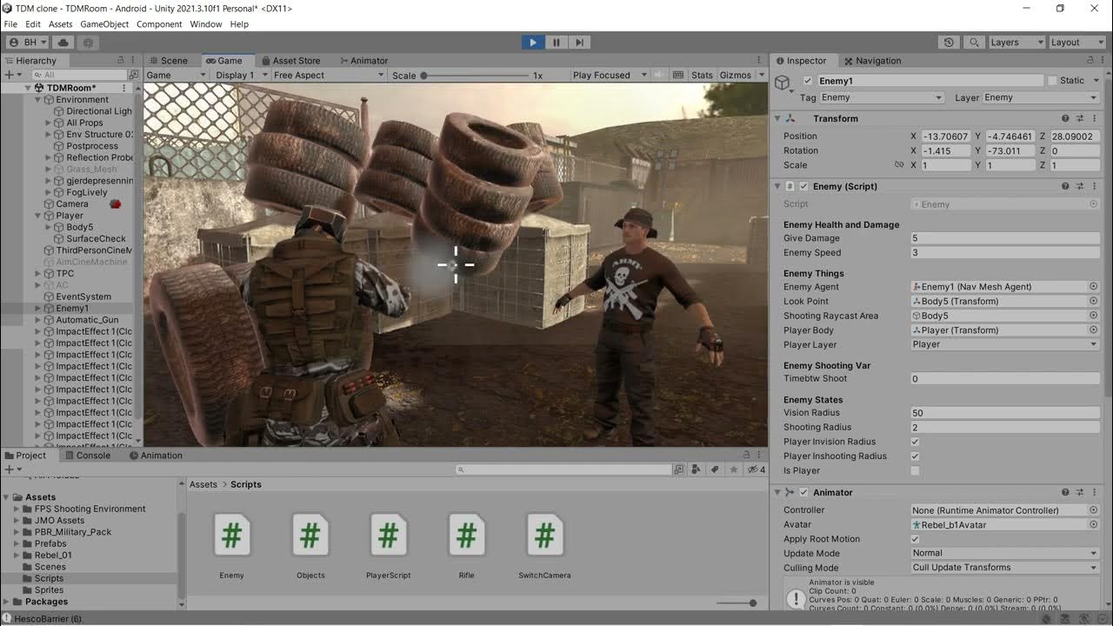Viewport: 1113px width, 626px height.
Task: Select the PlayerScript script asset
Action: (x=389, y=546)
